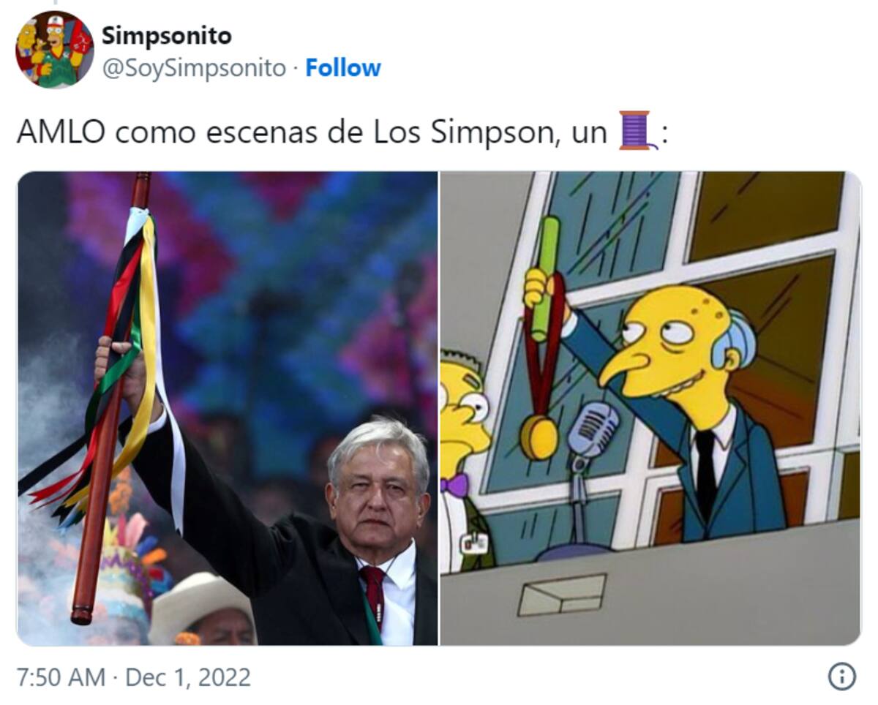
Task: Open the Simpsonito profile avatar
Action: pos(55,50)
